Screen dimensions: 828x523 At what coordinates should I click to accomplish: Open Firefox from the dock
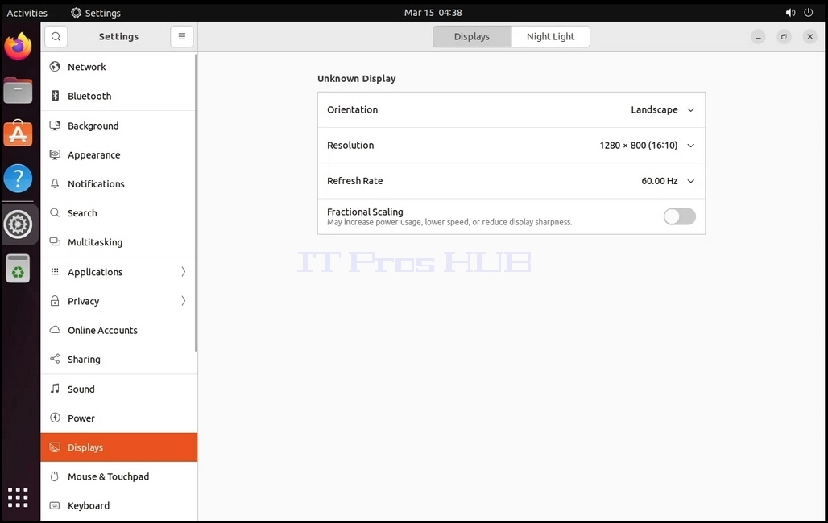click(x=18, y=47)
